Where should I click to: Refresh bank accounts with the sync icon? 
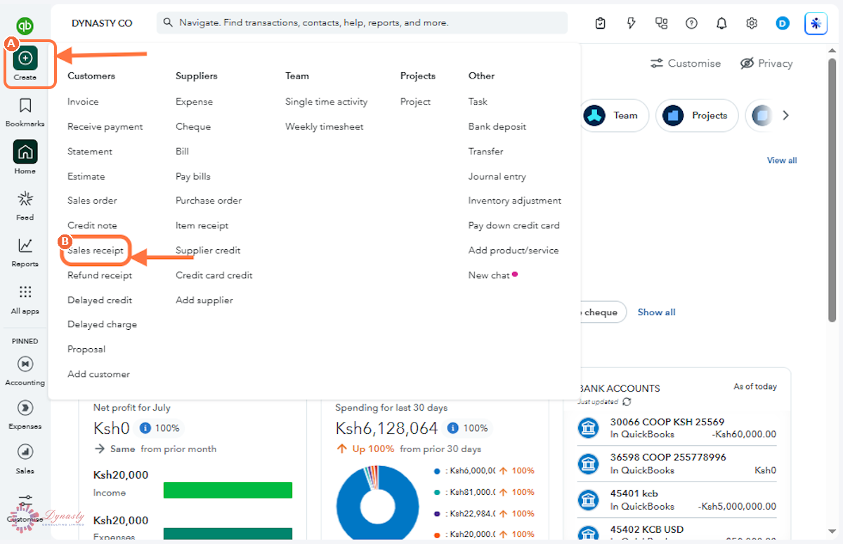[627, 402]
